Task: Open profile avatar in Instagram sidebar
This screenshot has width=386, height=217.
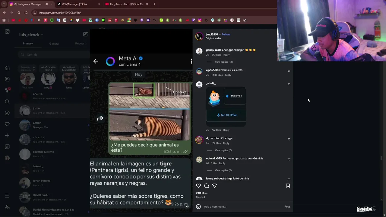Action: 7,158
